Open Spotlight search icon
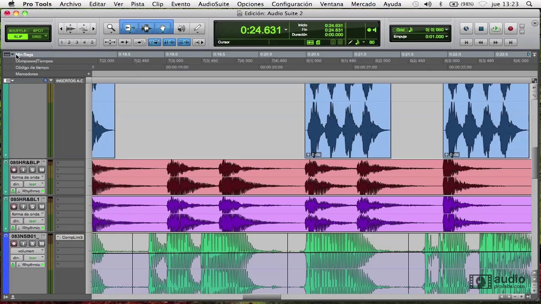The height and width of the screenshot is (304, 541). tap(529, 4)
